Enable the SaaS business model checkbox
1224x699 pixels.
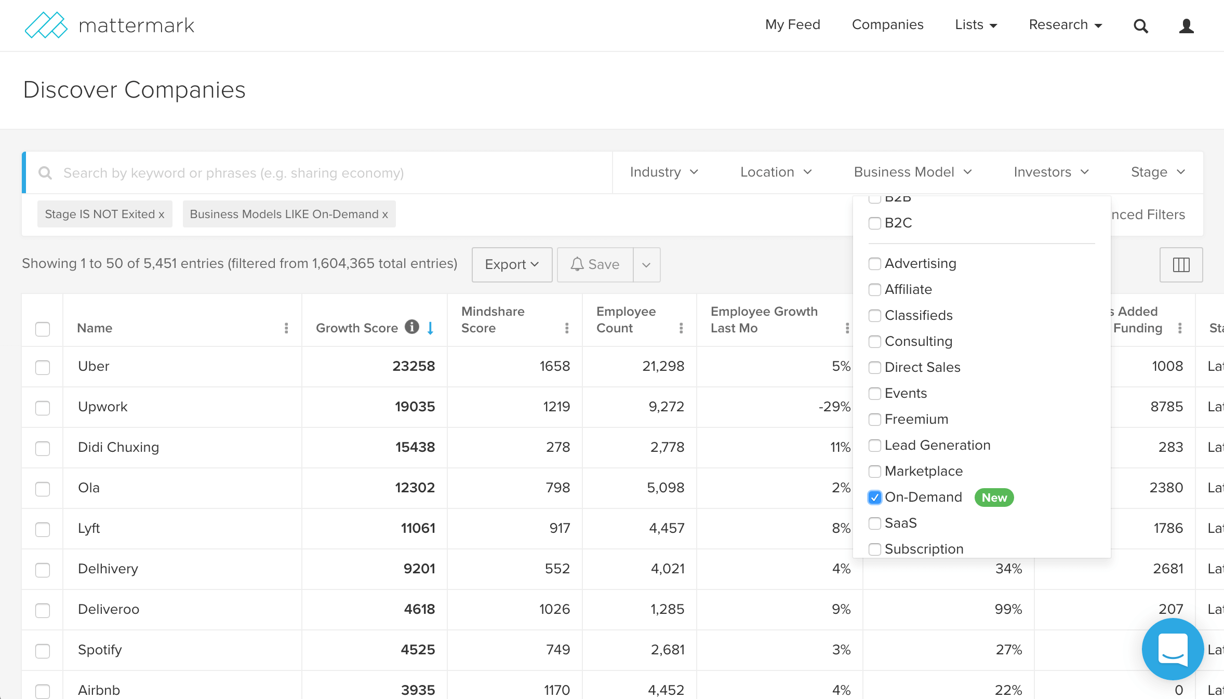coord(874,522)
